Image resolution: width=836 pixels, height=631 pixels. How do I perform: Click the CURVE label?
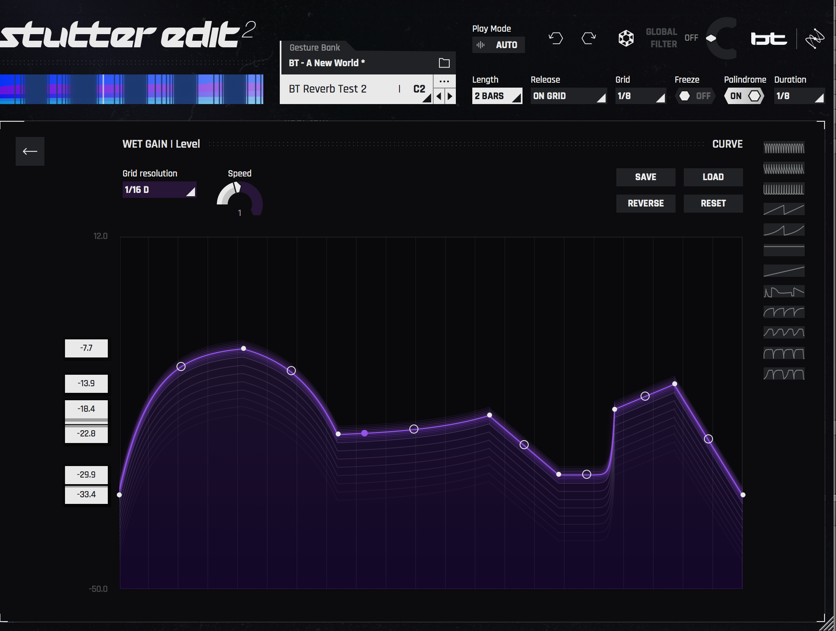pos(727,144)
